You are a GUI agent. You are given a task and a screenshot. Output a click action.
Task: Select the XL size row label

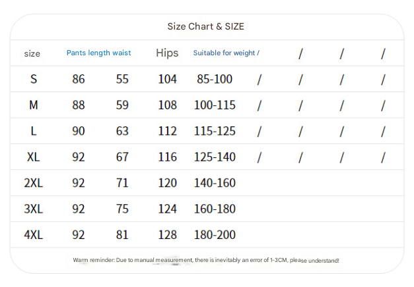34,157
